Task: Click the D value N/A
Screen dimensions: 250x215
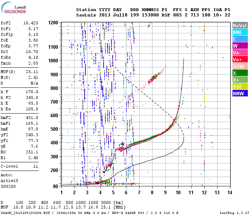Action: 34,83
